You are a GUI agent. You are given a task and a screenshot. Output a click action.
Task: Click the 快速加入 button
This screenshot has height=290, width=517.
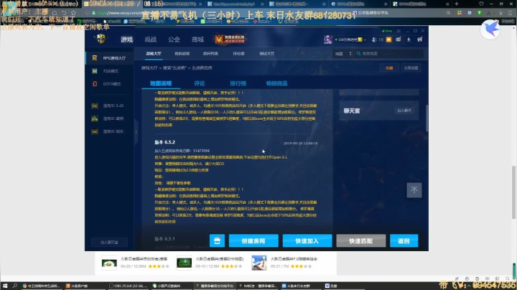click(307, 240)
